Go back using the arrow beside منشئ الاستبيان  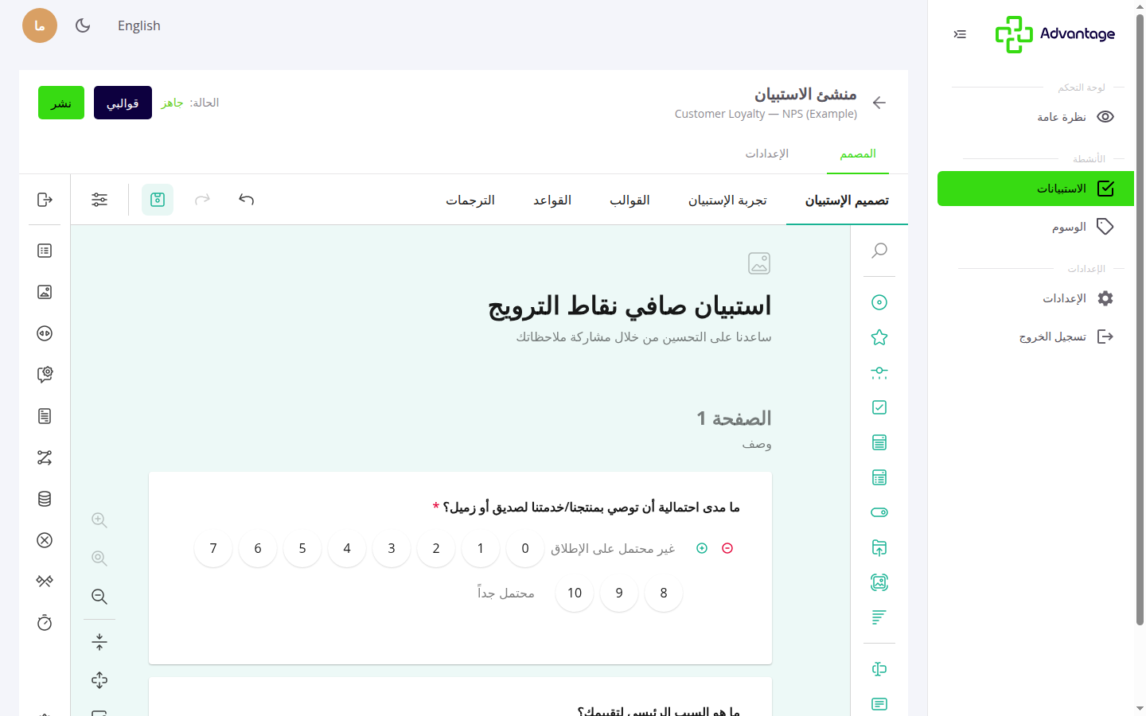point(879,103)
